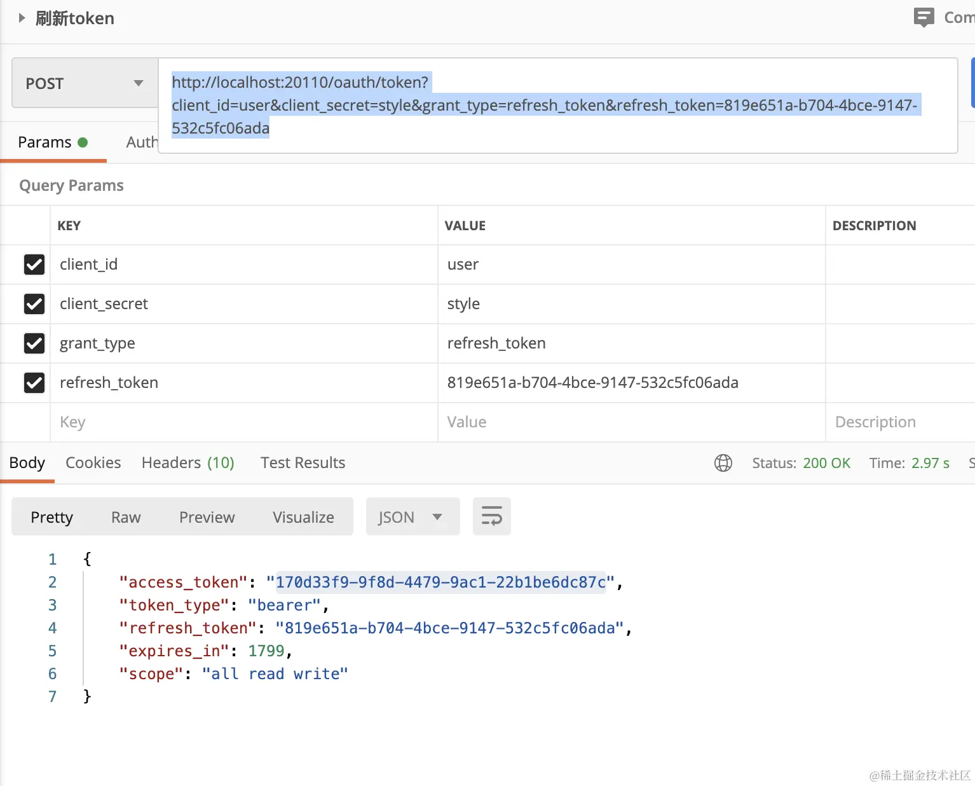Uncheck the refresh_token parameter checkbox
This screenshot has height=786, width=975.
pos(34,383)
